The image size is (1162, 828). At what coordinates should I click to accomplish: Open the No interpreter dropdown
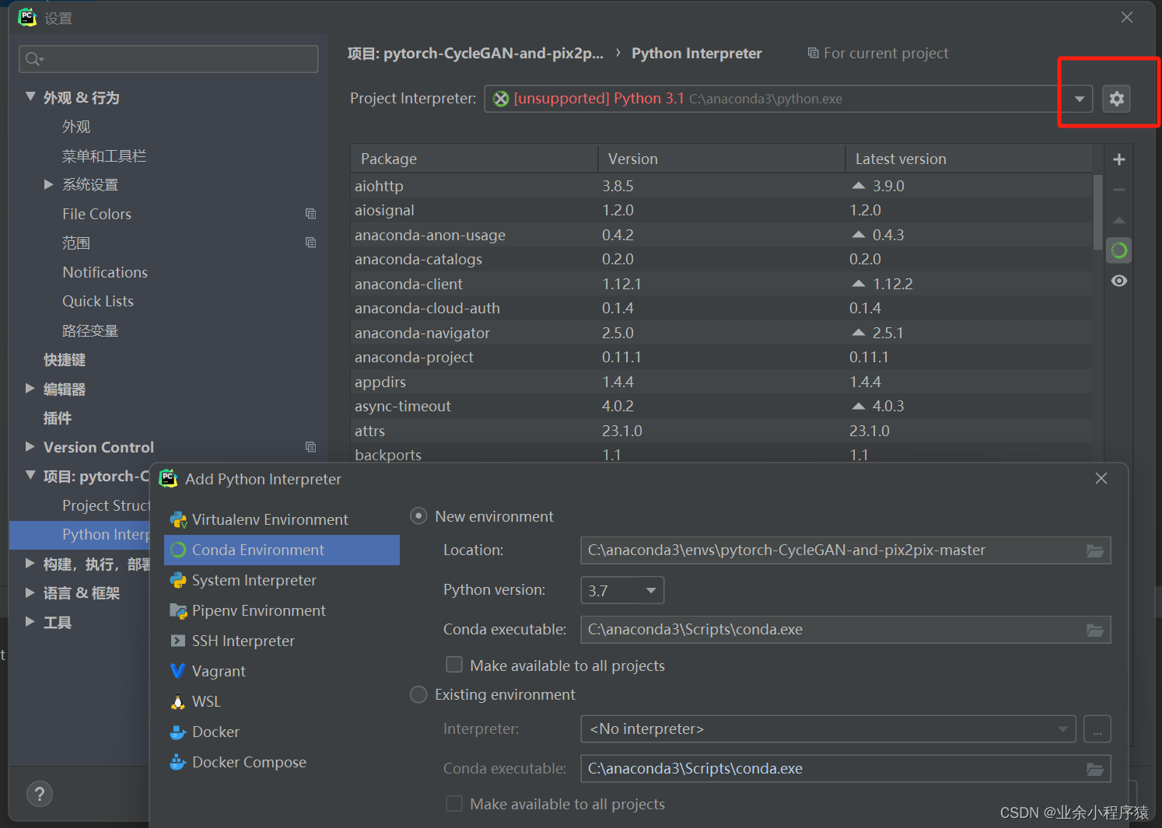(x=828, y=729)
